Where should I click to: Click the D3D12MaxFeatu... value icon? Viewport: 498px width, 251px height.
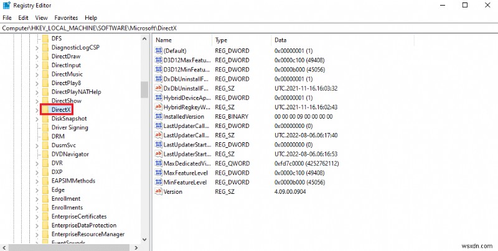pos(158,60)
